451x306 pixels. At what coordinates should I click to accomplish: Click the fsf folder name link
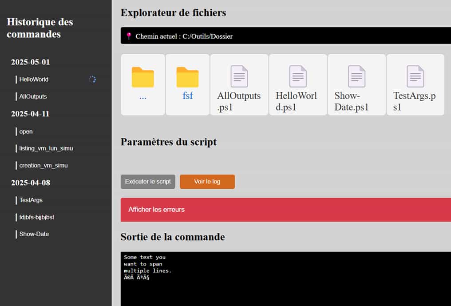point(187,95)
